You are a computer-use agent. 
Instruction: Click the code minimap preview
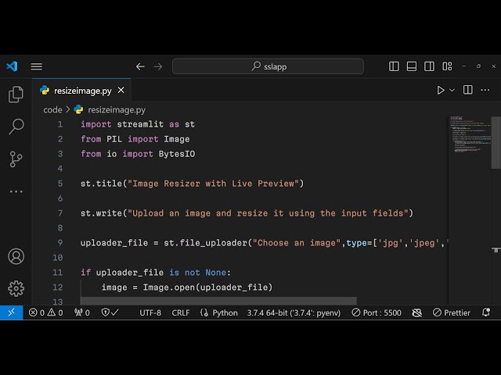[x=468, y=137]
